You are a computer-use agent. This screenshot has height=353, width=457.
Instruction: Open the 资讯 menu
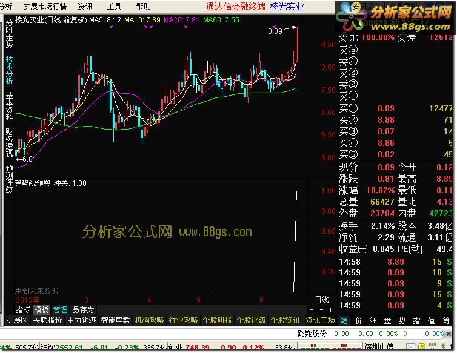click(85, 6)
